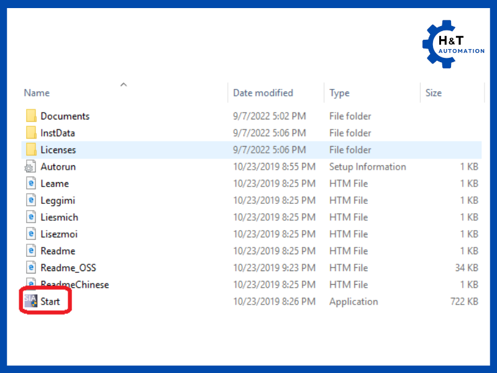
Task: Select the Start row's Application type text
Action: click(x=353, y=302)
